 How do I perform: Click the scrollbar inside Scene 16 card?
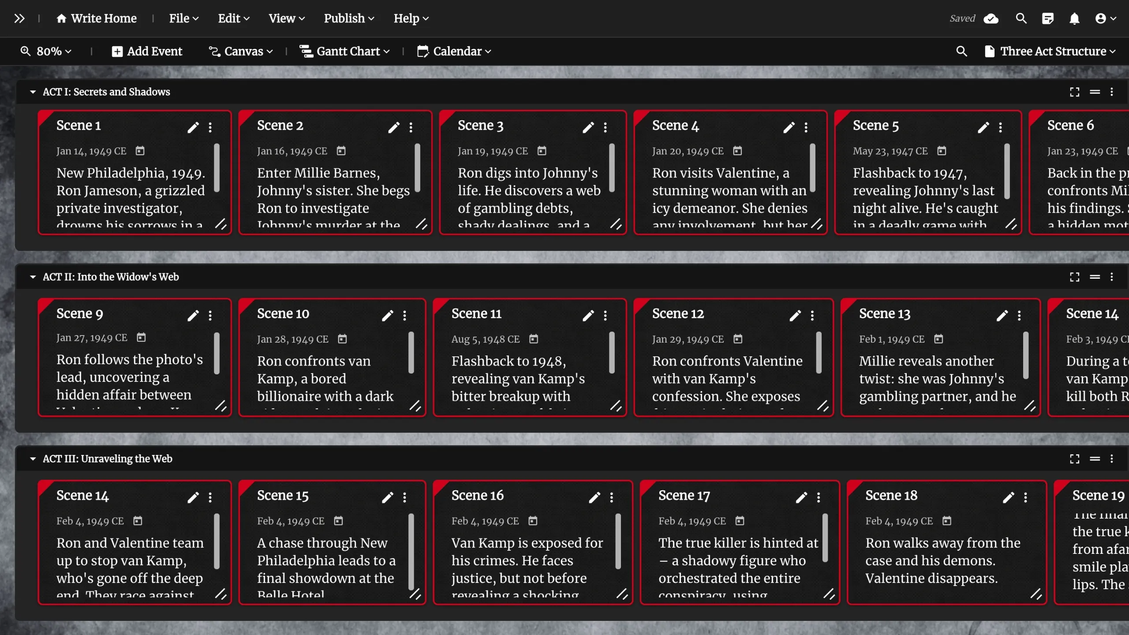618,541
